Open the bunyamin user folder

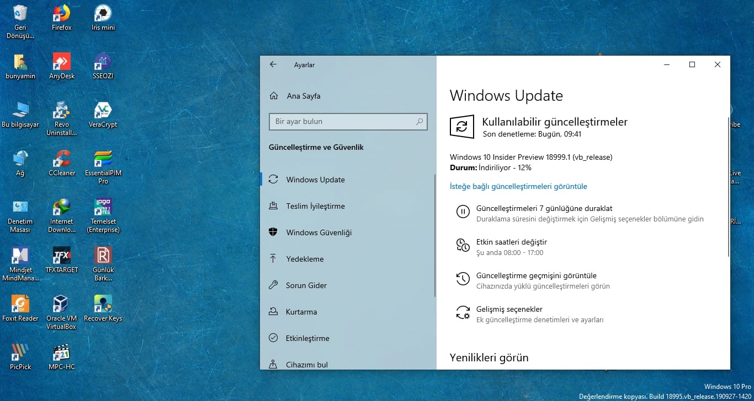[20, 67]
